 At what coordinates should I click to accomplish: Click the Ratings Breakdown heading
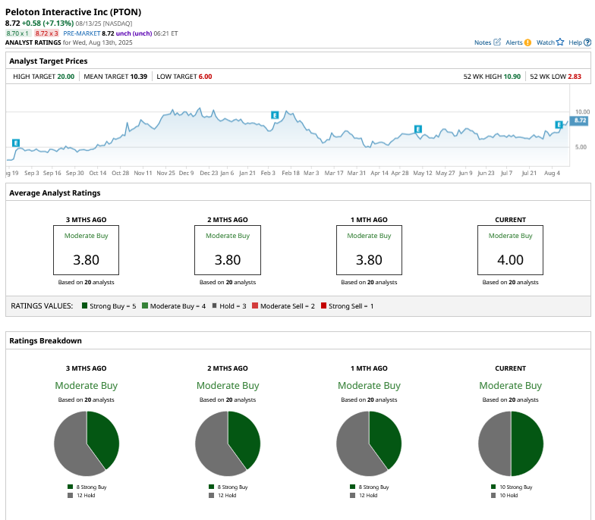46,341
